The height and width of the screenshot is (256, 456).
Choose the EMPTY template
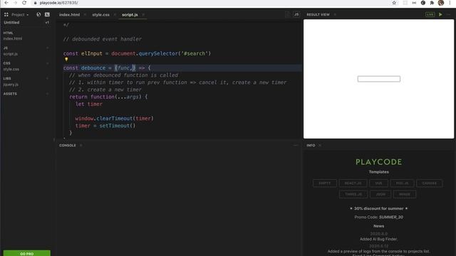click(x=325, y=183)
